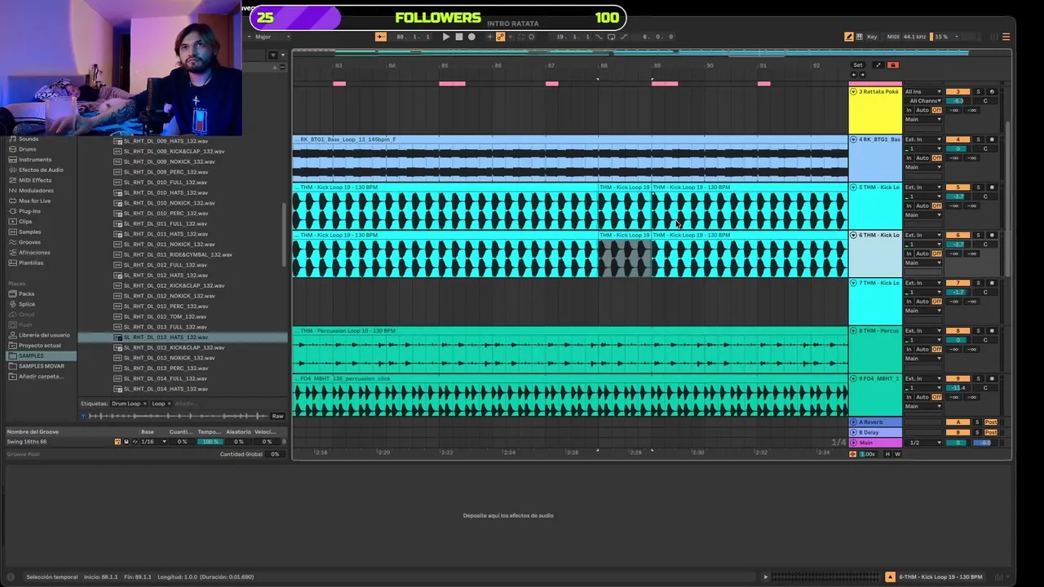Image resolution: width=1044 pixels, height=587 pixels.
Task: Jump to next locator arrow
Action: (x=862, y=75)
